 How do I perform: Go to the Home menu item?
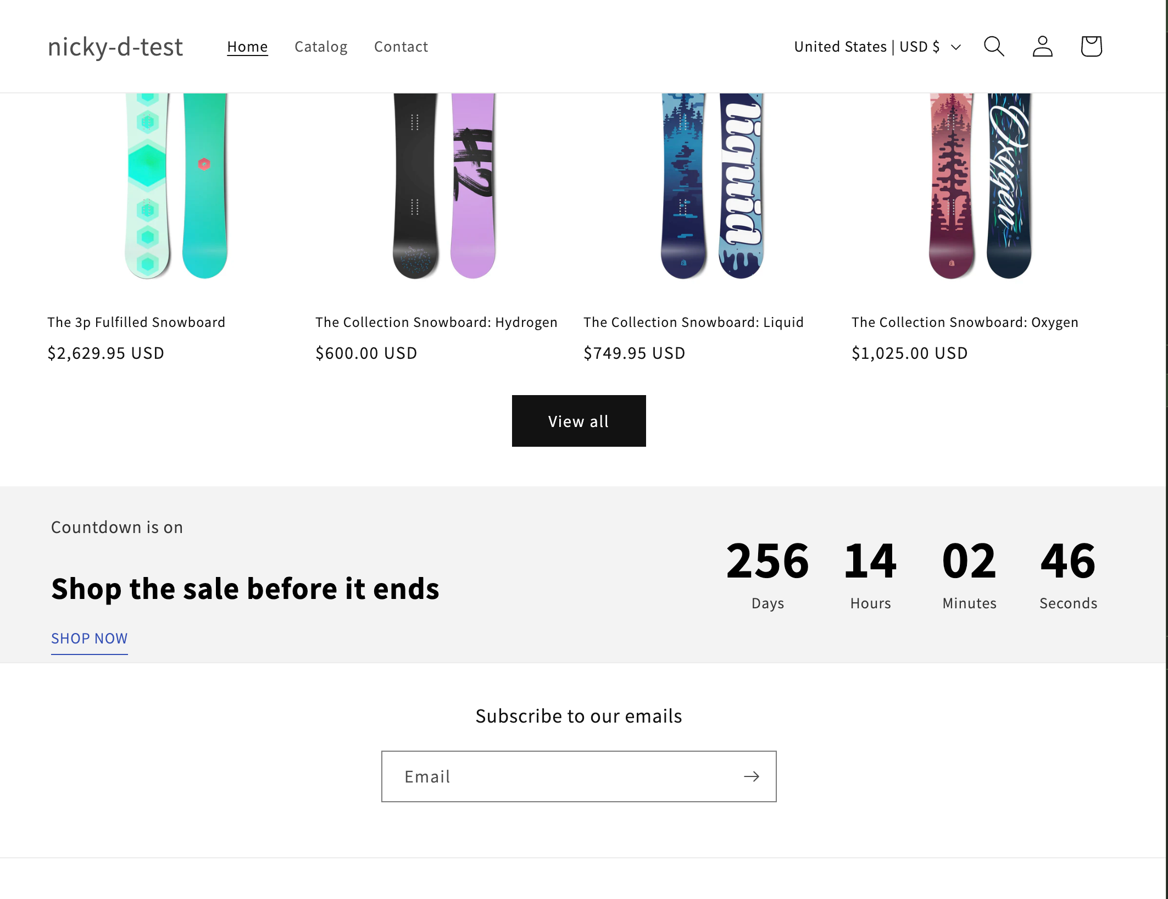click(247, 47)
